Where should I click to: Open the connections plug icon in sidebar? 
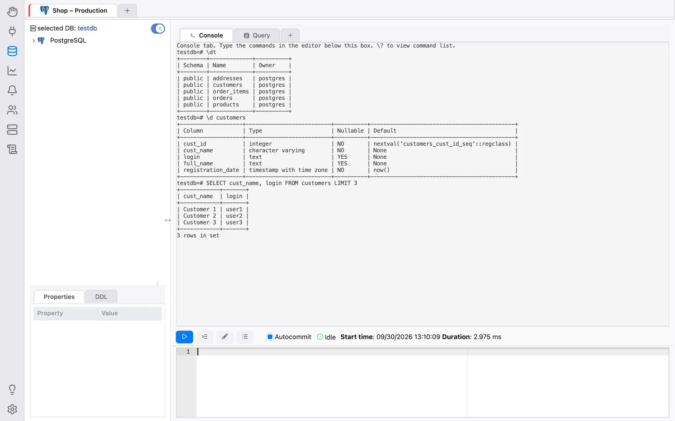[x=12, y=31]
